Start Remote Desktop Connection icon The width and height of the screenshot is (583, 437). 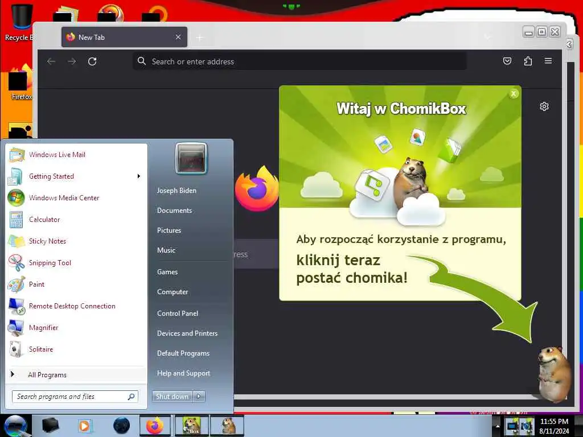click(x=16, y=306)
